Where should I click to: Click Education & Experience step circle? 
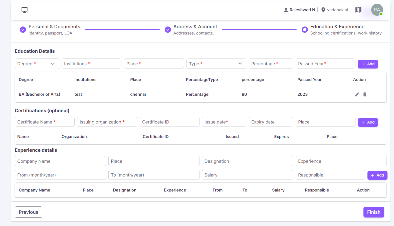305,29
